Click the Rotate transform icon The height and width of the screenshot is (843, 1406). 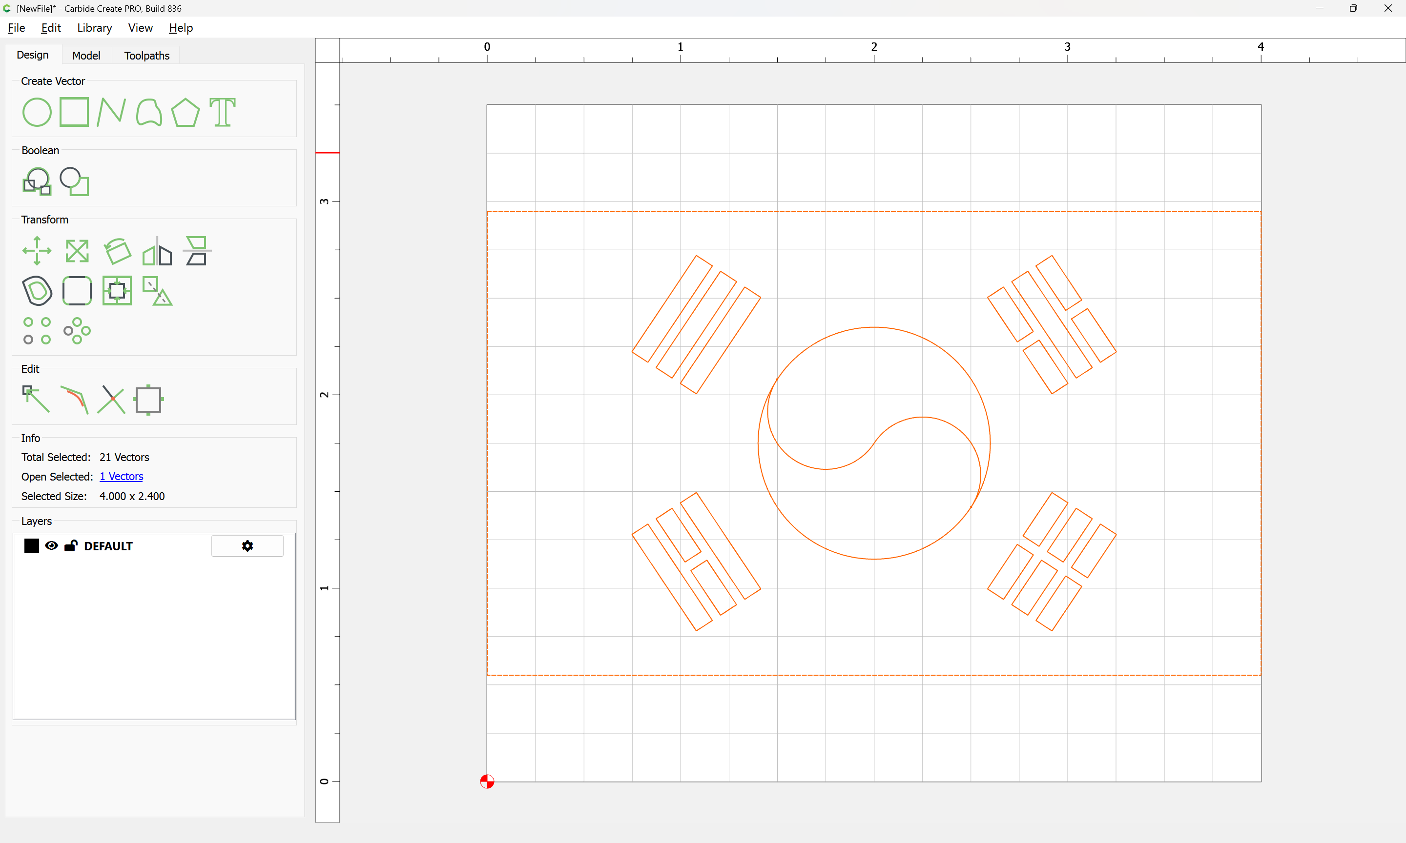(118, 251)
